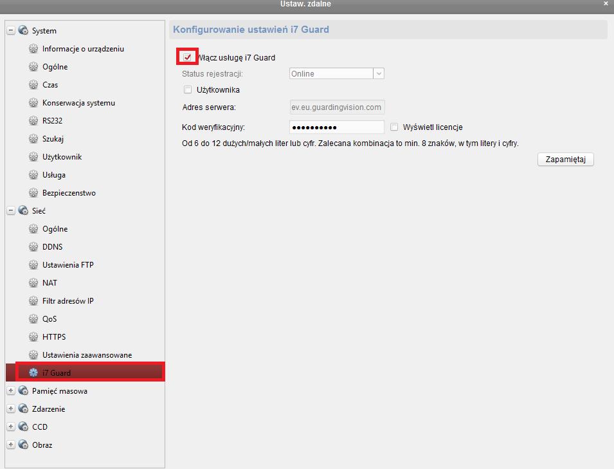Click the gear icon beside Szukaj
The height and width of the screenshot is (469, 614).
[33, 139]
